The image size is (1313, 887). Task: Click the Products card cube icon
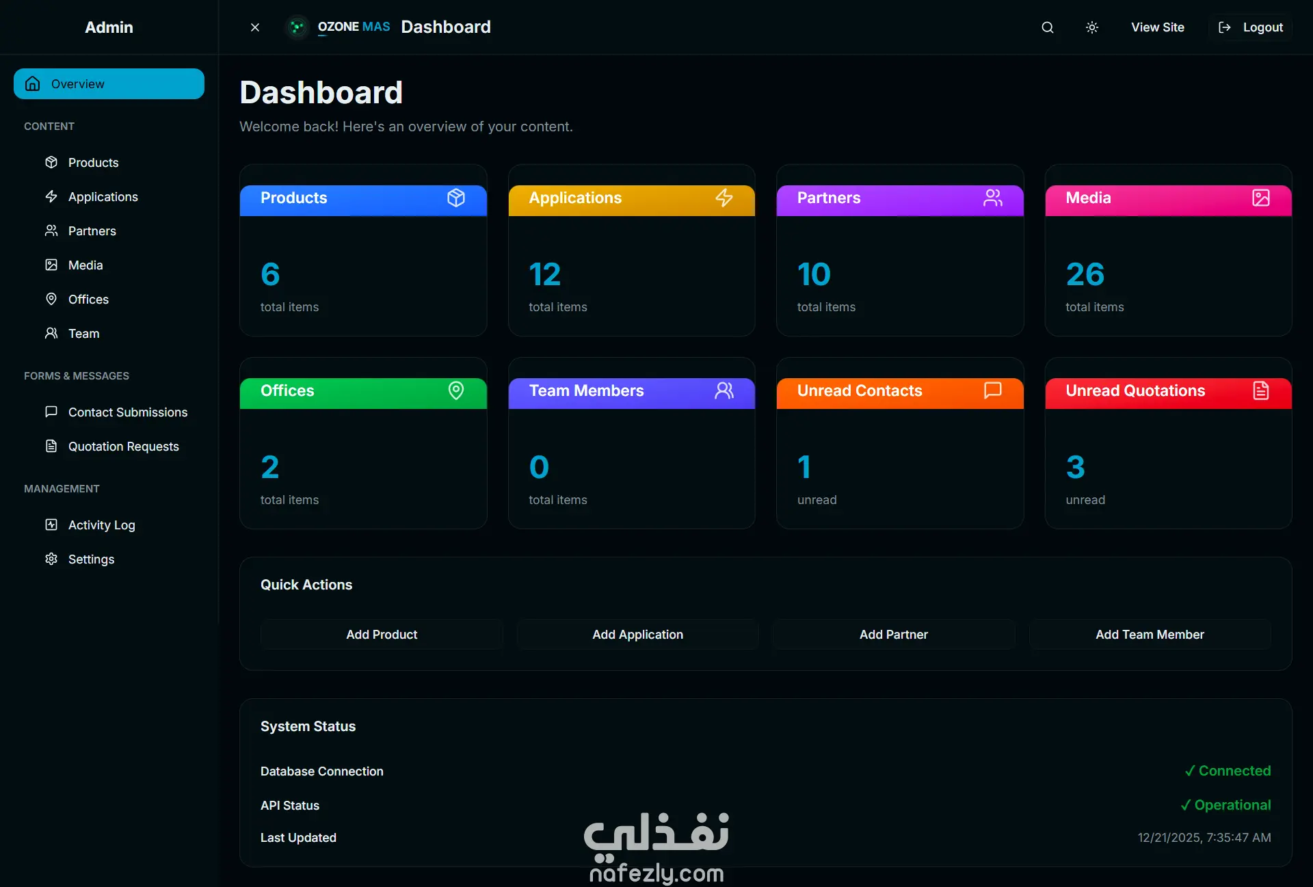456,198
